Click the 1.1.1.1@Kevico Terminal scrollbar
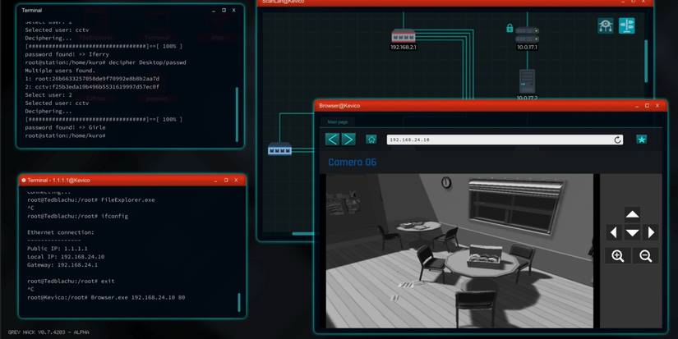 pyautogui.click(x=238, y=302)
